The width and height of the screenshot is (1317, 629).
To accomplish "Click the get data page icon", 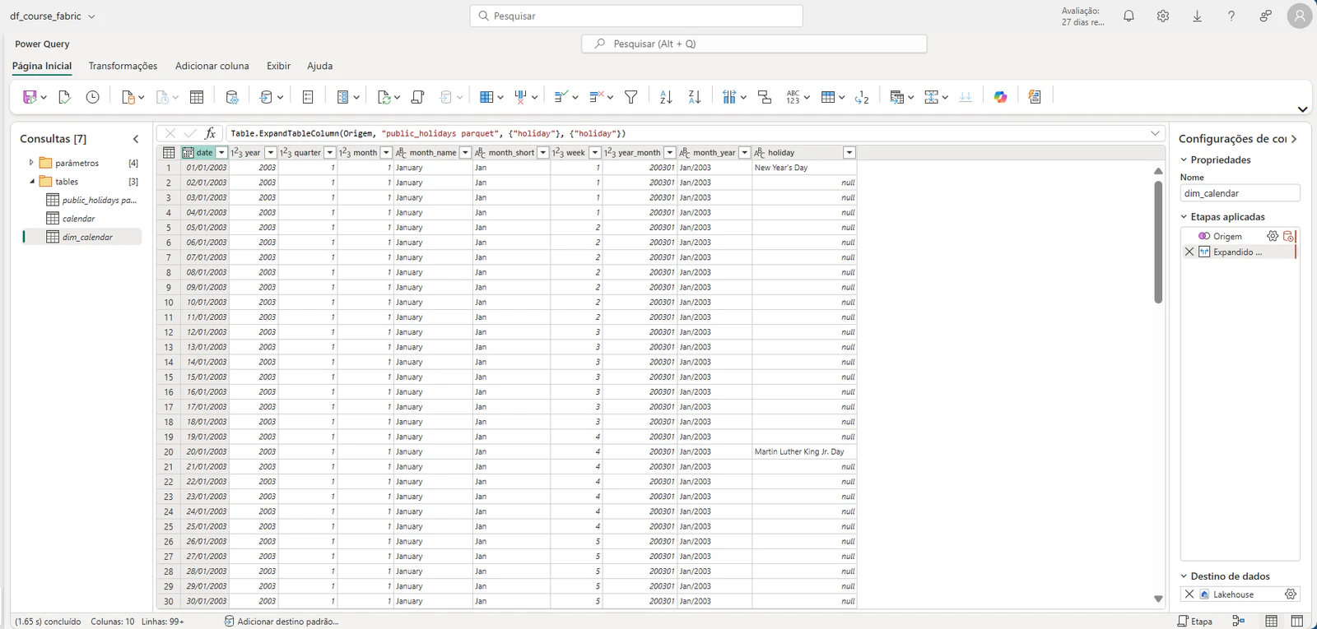I will click(x=128, y=97).
